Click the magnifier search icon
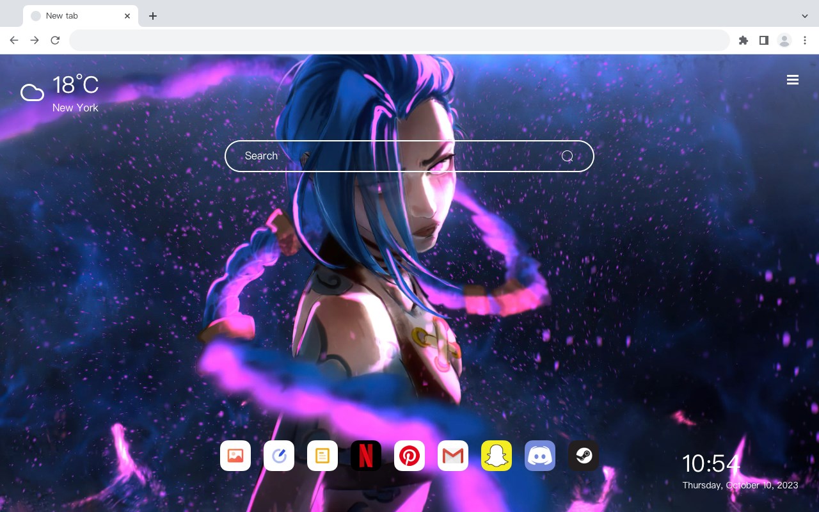819x512 pixels. pyautogui.click(x=568, y=156)
